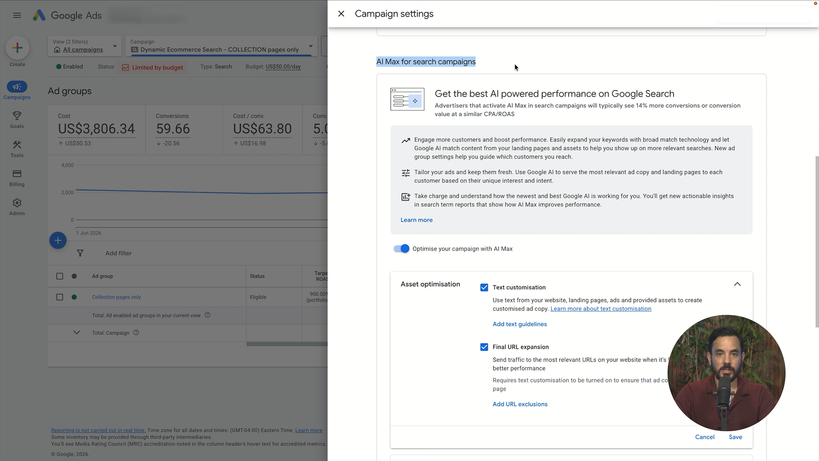Click the Eligible status cell
This screenshot has width=819, height=461.
click(x=258, y=297)
